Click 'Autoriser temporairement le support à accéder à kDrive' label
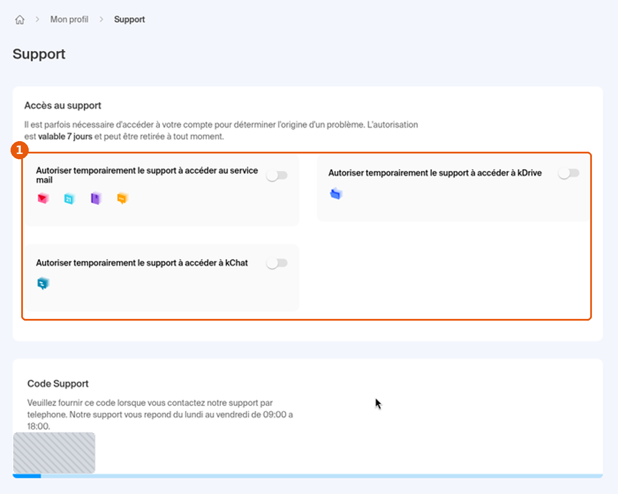Viewport: 618px width, 494px height. pyautogui.click(x=435, y=173)
